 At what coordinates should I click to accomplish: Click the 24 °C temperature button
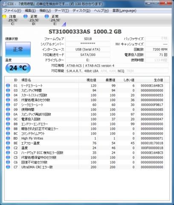[x=18, y=68]
